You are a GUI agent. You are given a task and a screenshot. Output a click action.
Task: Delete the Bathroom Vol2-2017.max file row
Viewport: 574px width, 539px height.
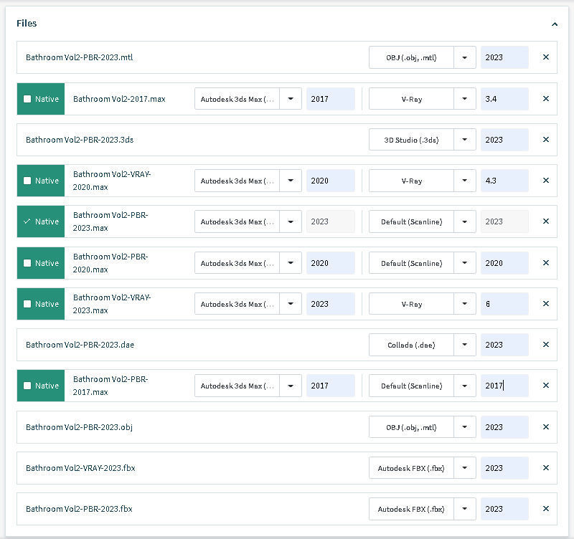click(545, 99)
